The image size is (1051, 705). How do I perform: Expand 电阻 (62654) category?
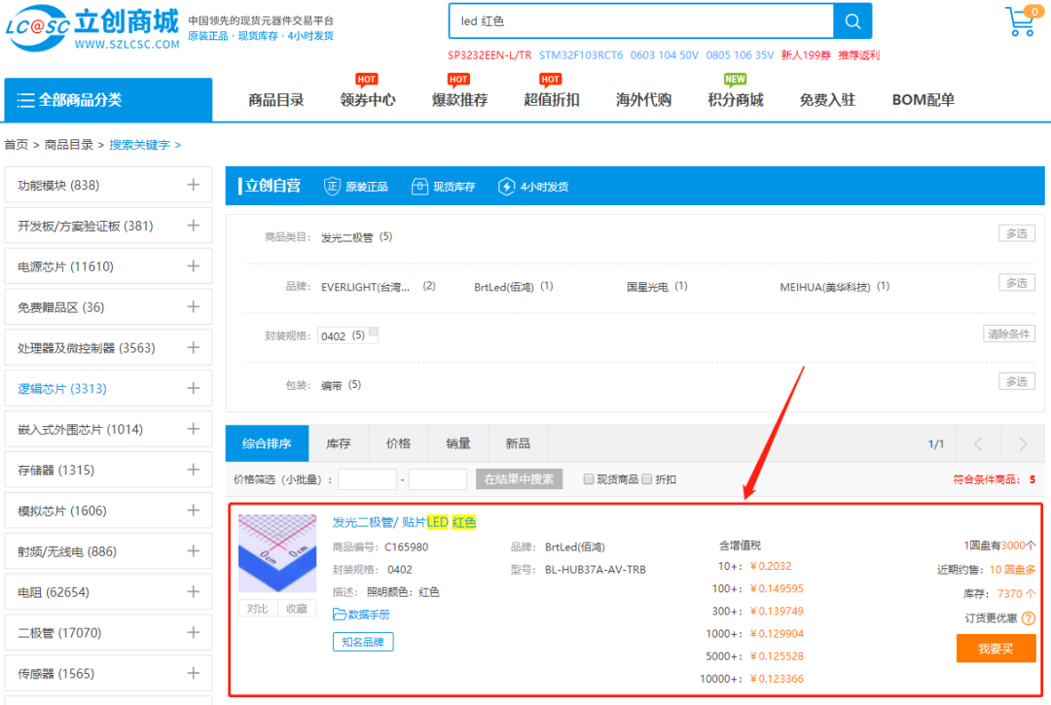[193, 592]
